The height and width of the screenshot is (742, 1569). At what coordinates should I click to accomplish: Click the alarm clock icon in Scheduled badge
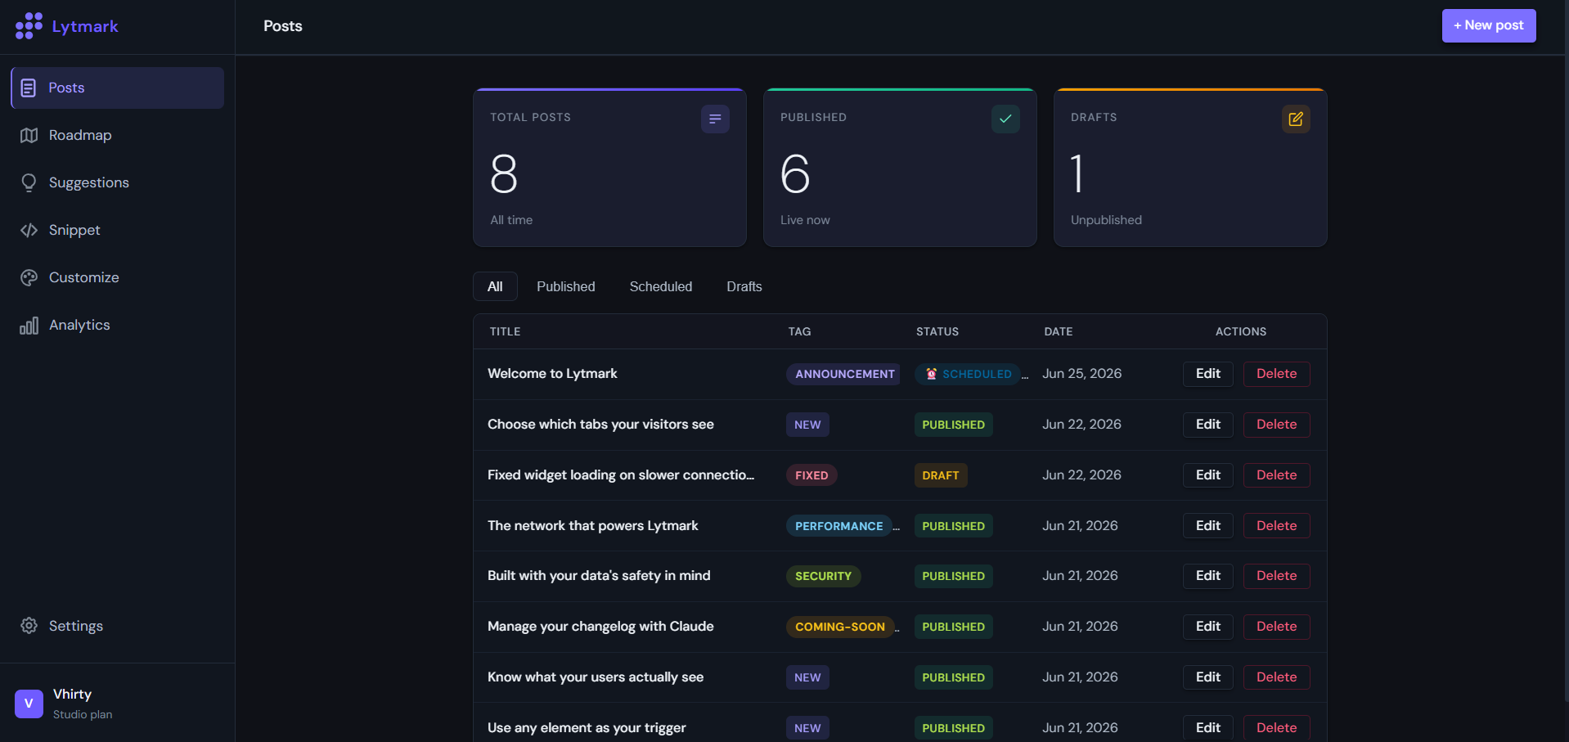[931, 374]
